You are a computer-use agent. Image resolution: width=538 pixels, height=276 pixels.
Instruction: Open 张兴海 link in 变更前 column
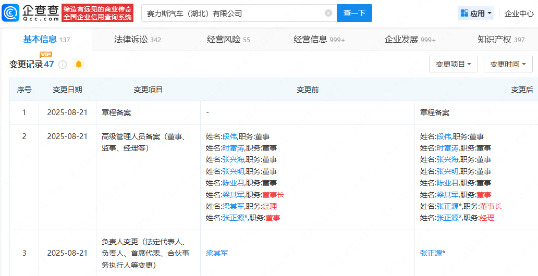point(233,159)
